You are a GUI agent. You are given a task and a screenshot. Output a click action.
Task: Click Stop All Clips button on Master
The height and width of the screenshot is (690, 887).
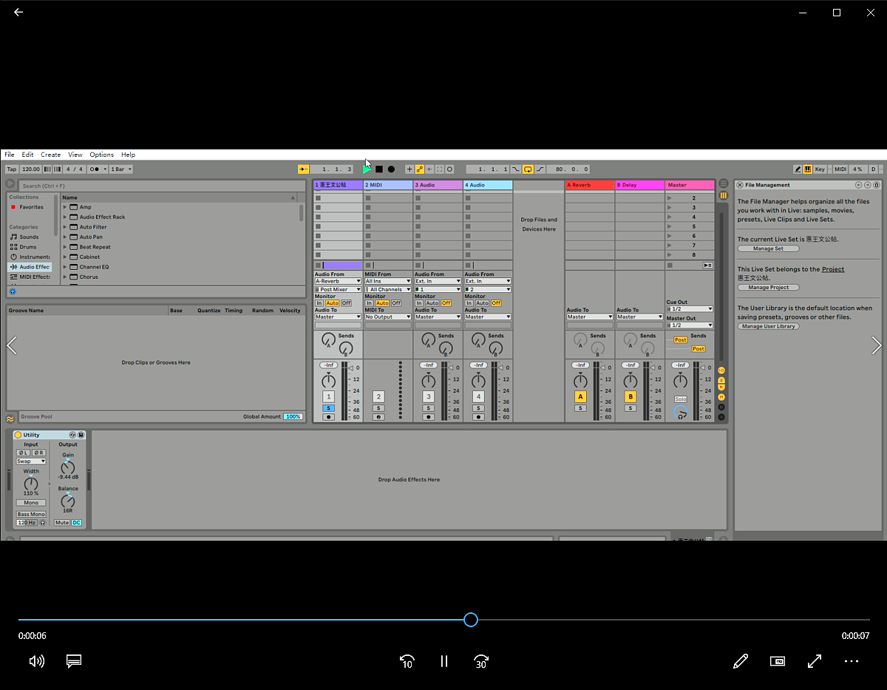click(x=670, y=265)
